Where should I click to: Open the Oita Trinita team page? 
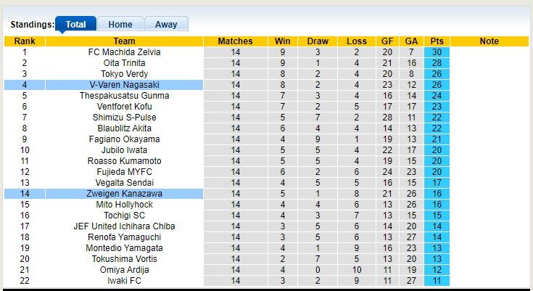pyautogui.click(x=125, y=63)
